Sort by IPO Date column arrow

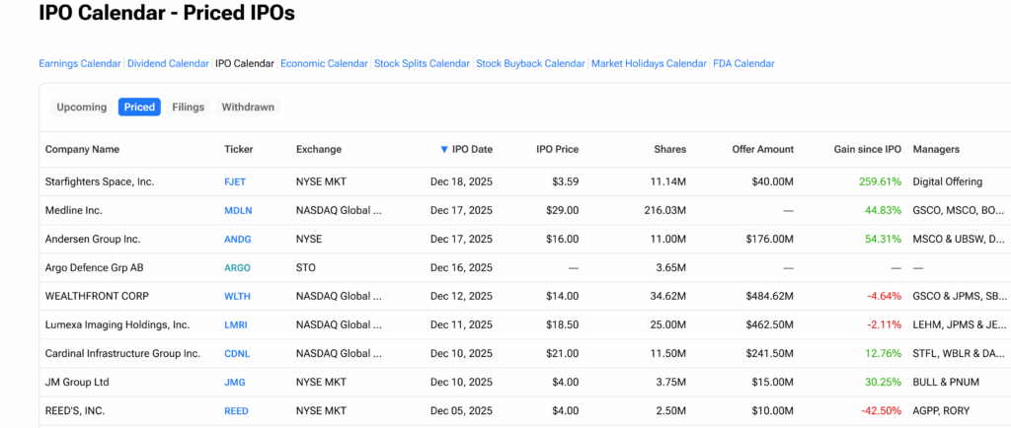(x=444, y=150)
